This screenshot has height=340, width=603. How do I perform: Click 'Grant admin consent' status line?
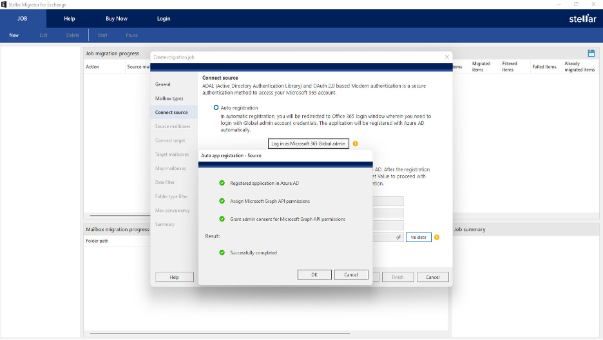pyautogui.click(x=288, y=220)
